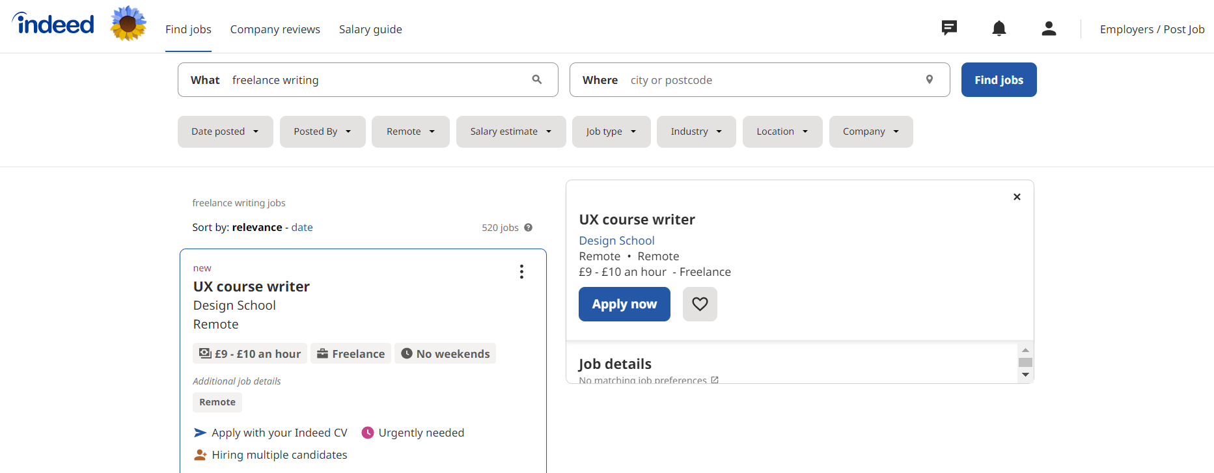Click the 520 jobs count
1214x473 pixels.
tap(500, 228)
